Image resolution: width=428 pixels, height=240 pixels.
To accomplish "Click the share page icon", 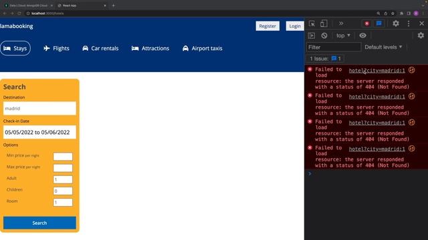I will pos(385,13).
